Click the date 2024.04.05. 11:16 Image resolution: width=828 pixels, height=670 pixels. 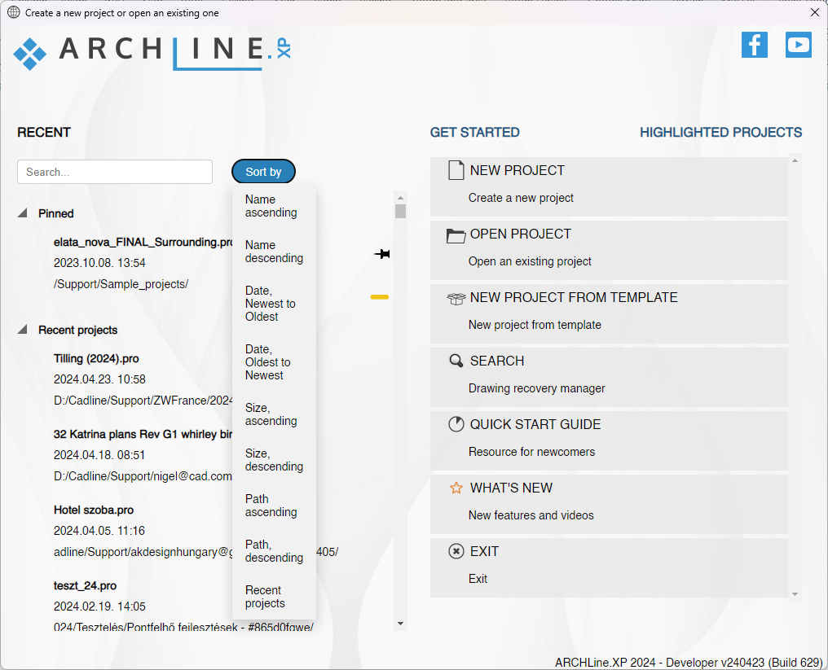(x=99, y=530)
